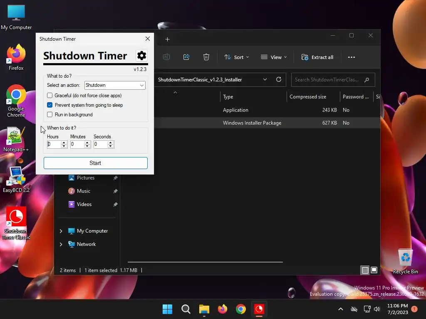
Task: Increase Hours with the up arrow
Action: click(64, 142)
